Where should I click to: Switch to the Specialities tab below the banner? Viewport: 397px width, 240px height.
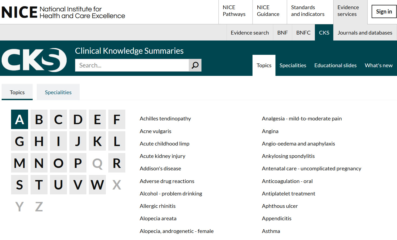[58, 92]
